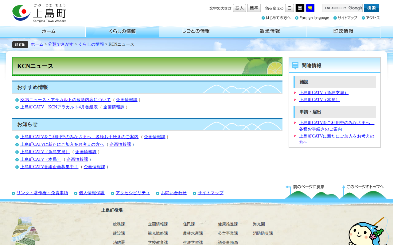Image resolution: width=393 pixels, height=245 pixels.
Task: Go to ホーム navigation tab
Action: coord(49,31)
